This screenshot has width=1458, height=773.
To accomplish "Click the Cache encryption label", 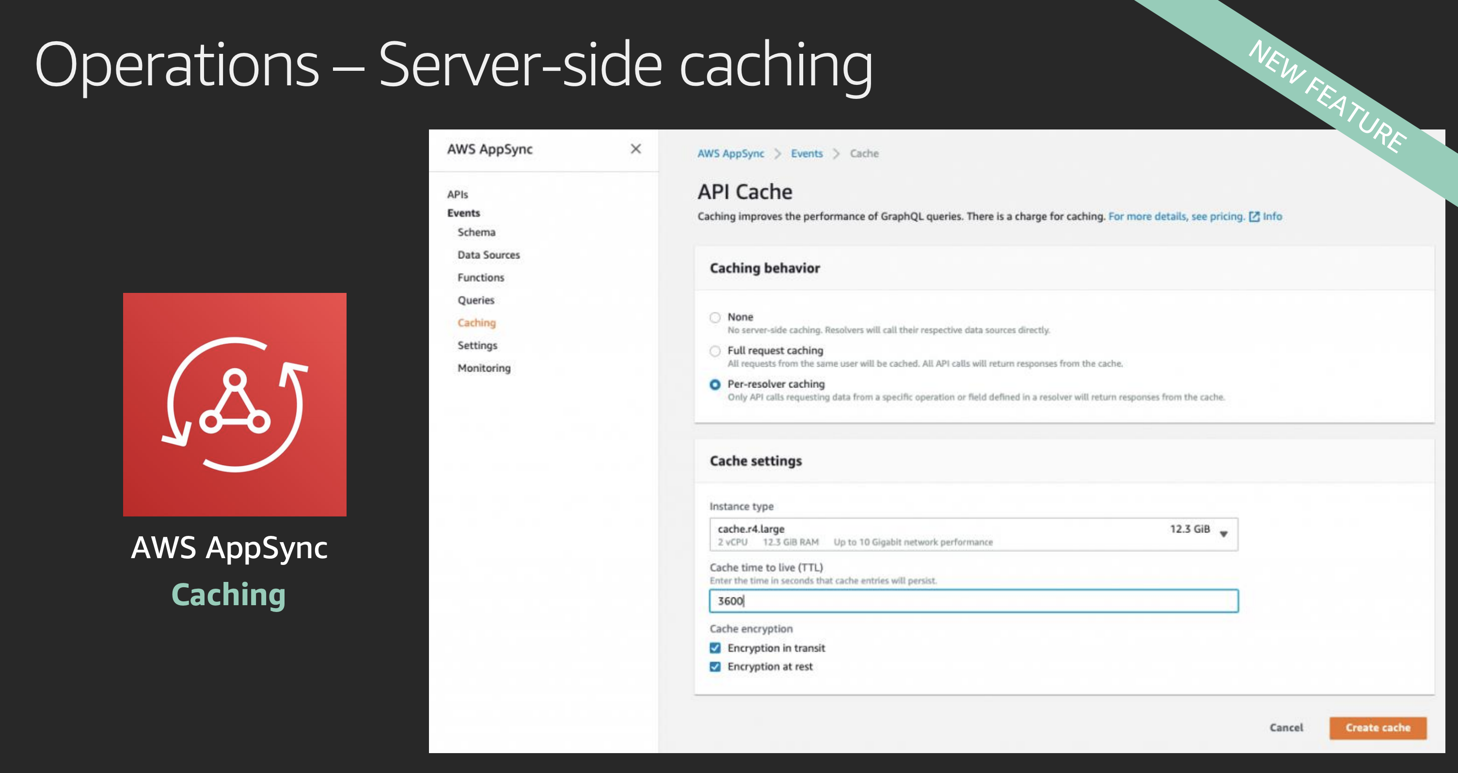I will 751,628.
